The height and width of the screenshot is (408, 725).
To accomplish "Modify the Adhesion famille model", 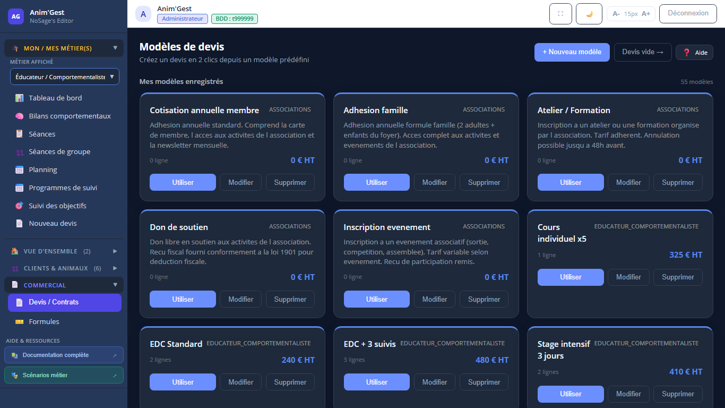I will click(435, 182).
